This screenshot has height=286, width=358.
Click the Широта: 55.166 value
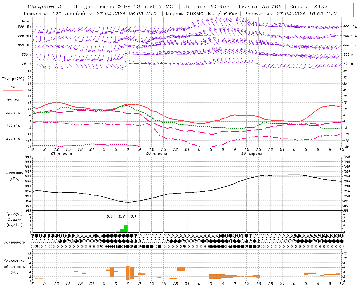[x=260, y=7]
